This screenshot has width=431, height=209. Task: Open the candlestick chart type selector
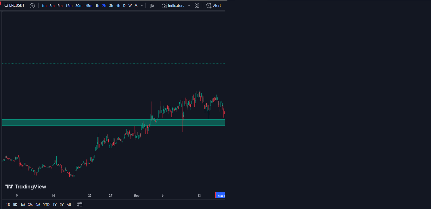(152, 6)
